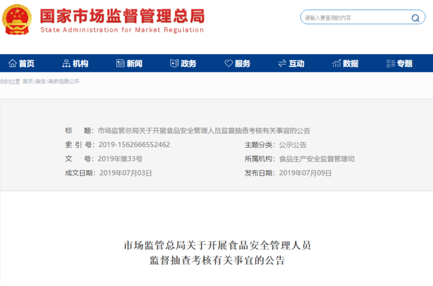Screen dimensions: 433x286
Task: Follow the 政务 breadcrumb link
Action: 41,81
